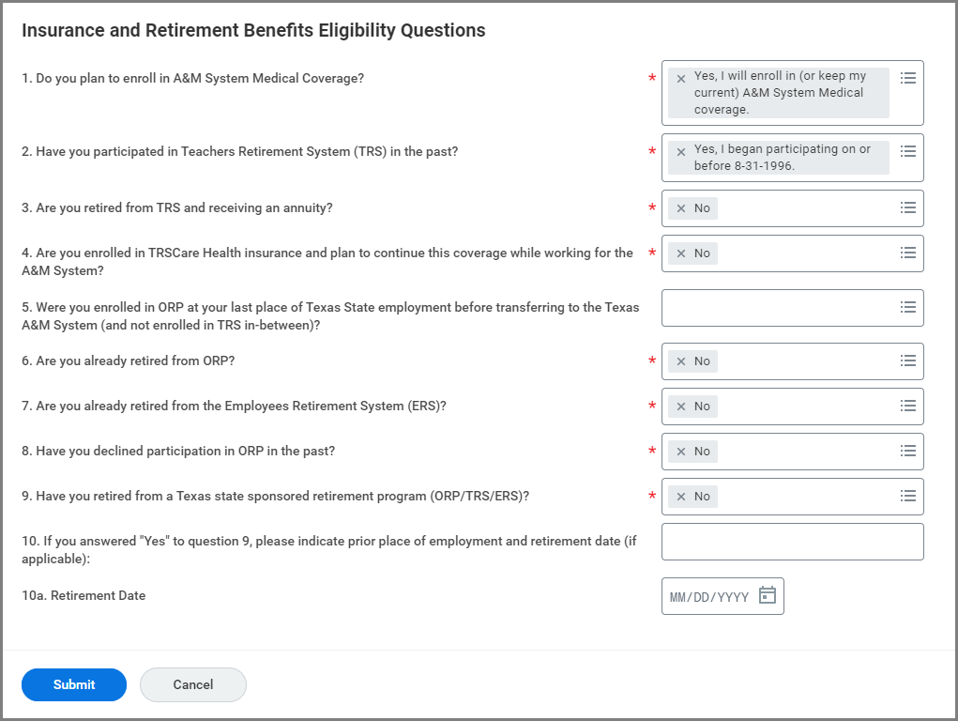
Task: Click list icon for TRSCare Health question
Action: (907, 253)
